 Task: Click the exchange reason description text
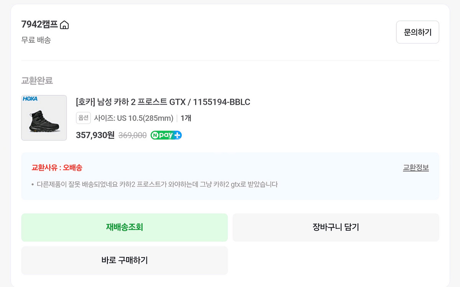click(157, 184)
